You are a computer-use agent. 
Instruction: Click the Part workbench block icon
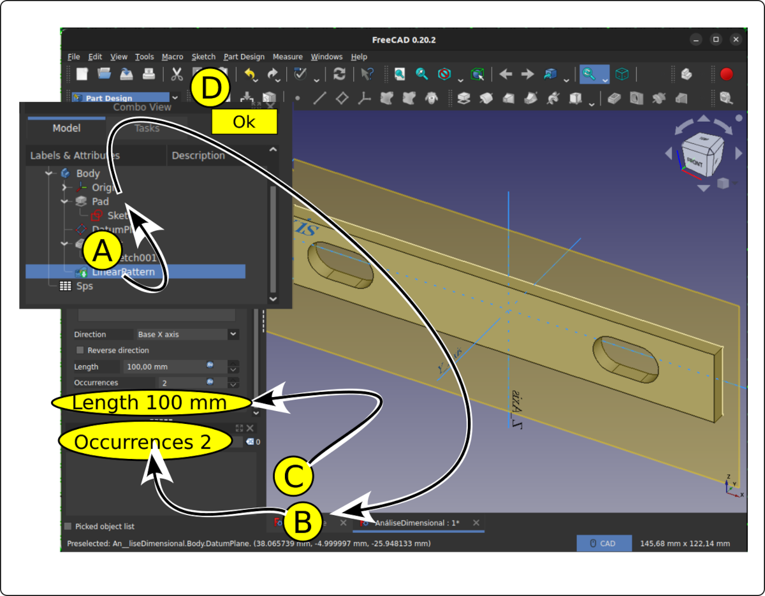tap(686, 74)
